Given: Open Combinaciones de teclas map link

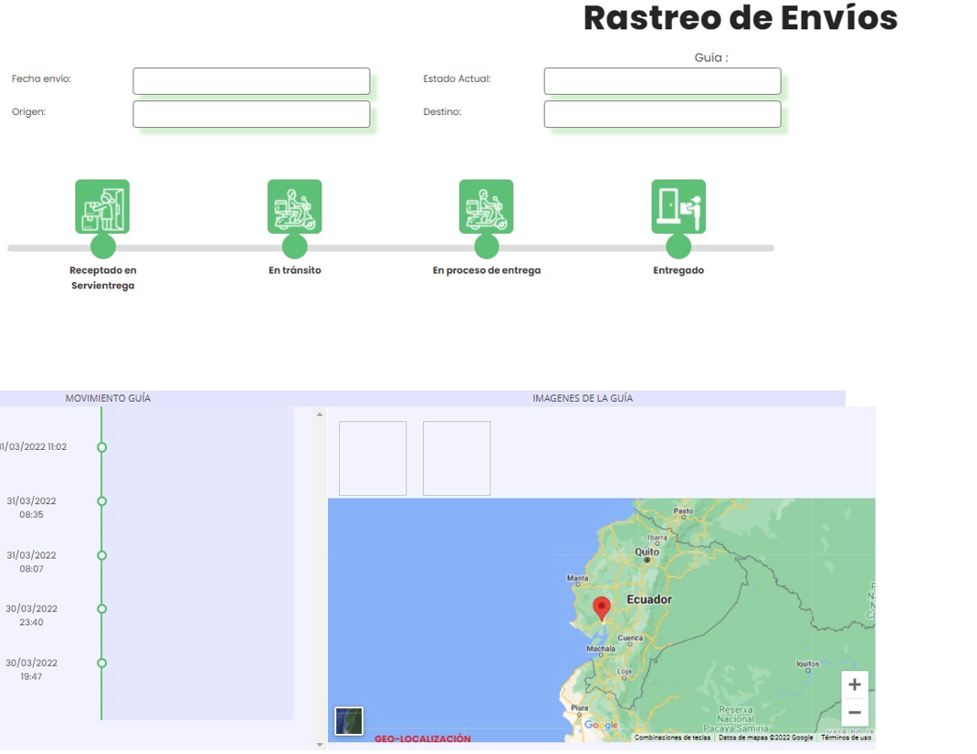Looking at the screenshot, I should [672, 738].
